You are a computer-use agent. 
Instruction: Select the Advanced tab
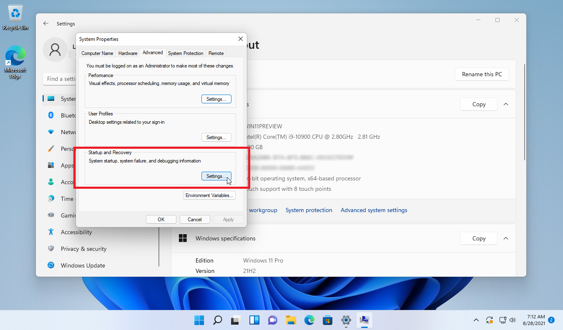[153, 52]
